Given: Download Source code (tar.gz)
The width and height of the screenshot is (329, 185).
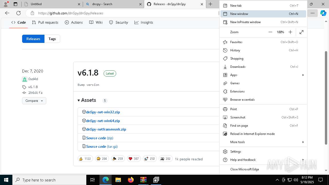Looking at the screenshot, I should click(102, 146).
